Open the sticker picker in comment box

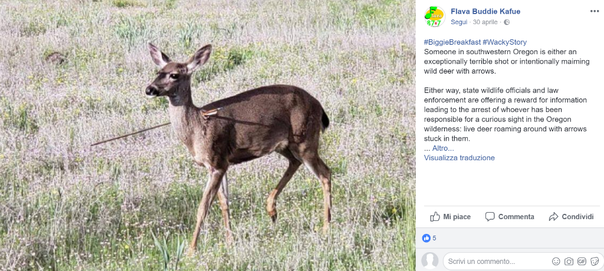(594, 261)
